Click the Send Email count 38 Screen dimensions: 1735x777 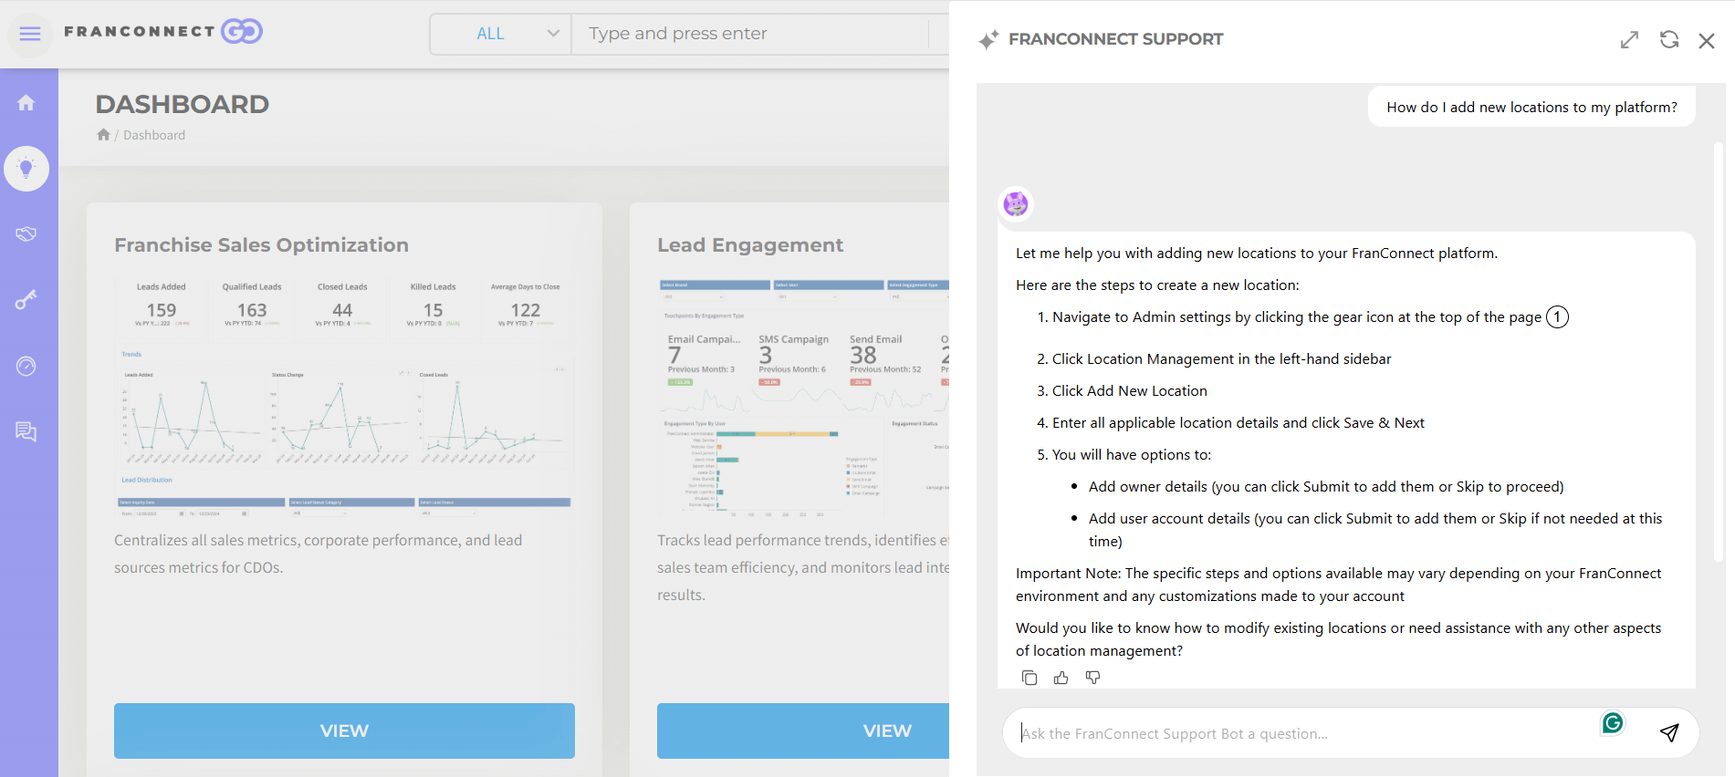(862, 355)
